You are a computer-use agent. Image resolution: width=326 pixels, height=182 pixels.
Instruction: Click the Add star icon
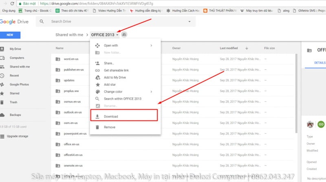point(97,84)
